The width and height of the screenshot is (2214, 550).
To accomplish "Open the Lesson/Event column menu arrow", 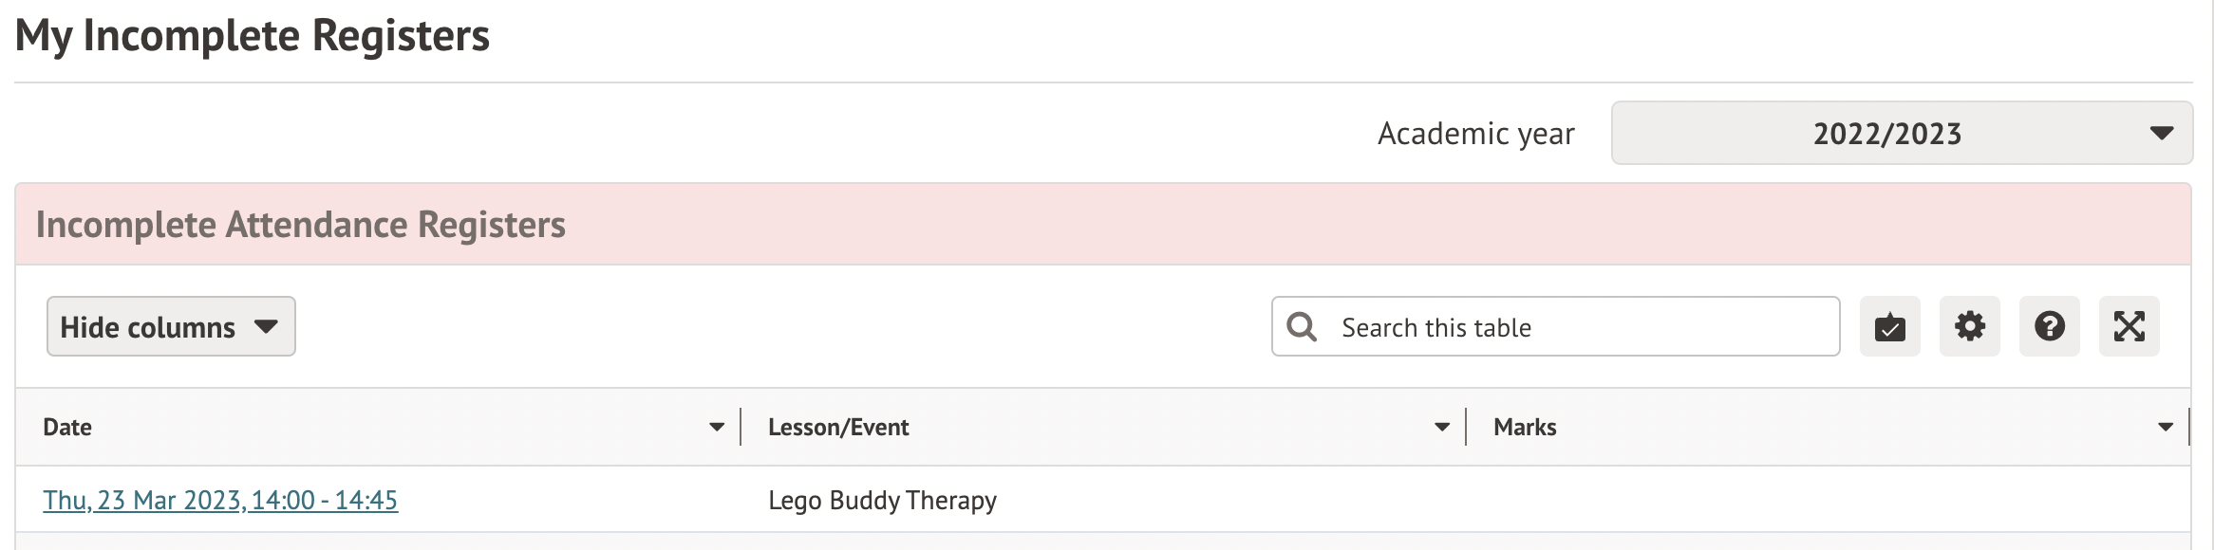I will pyautogui.click(x=1442, y=428).
